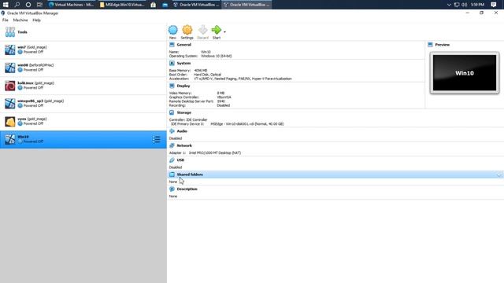Click the Win10 preview thumbnail

coord(465,73)
